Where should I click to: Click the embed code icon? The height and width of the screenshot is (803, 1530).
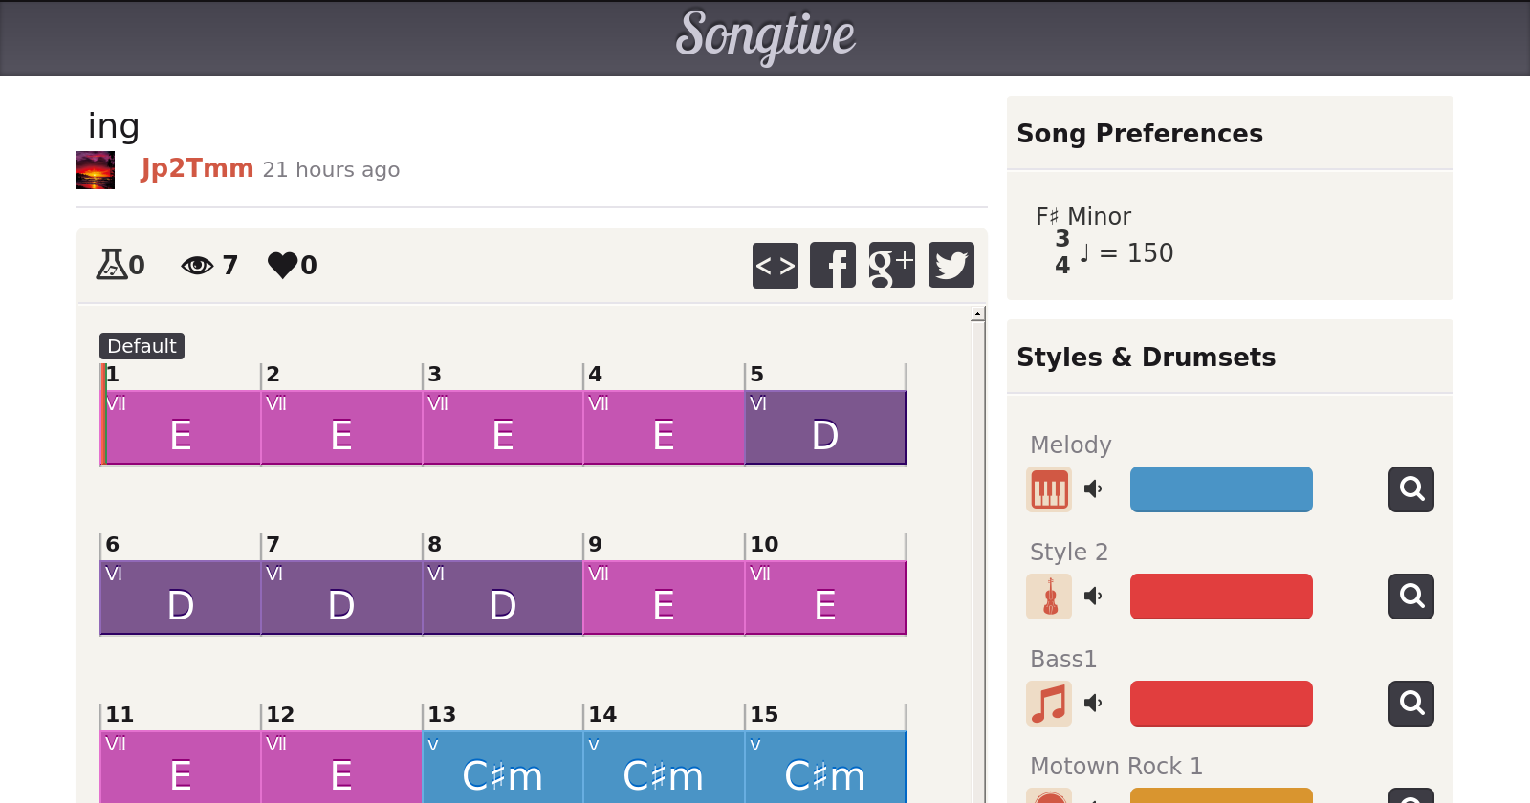(x=776, y=265)
